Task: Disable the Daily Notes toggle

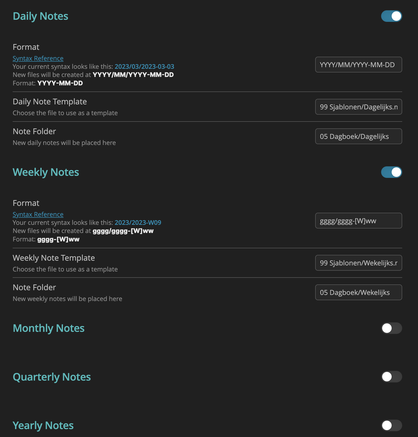Action: [x=391, y=16]
